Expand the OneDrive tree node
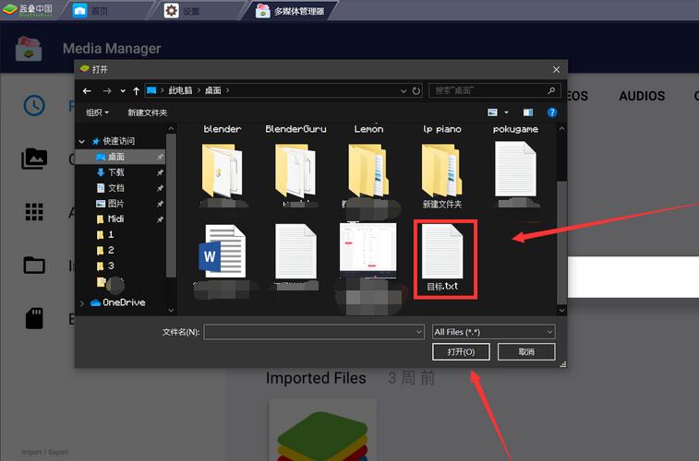Image resolution: width=699 pixels, height=461 pixels. pos(83,302)
